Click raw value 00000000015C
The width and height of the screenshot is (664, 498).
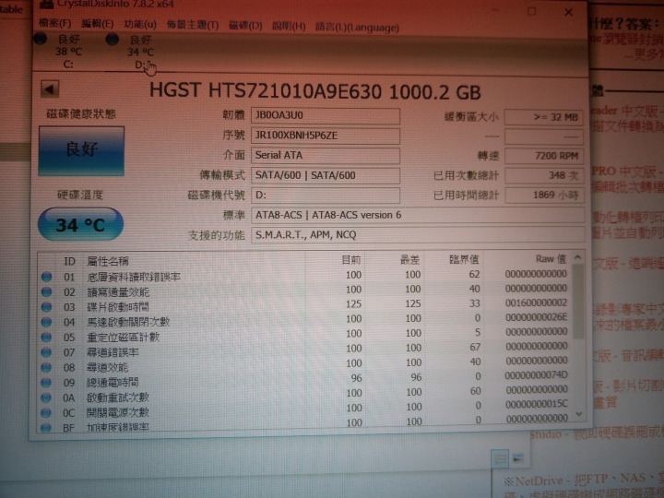tap(536, 404)
